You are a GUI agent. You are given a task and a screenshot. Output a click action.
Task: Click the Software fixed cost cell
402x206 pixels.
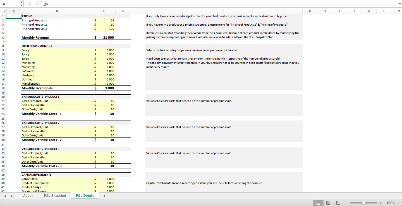click(x=57, y=71)
